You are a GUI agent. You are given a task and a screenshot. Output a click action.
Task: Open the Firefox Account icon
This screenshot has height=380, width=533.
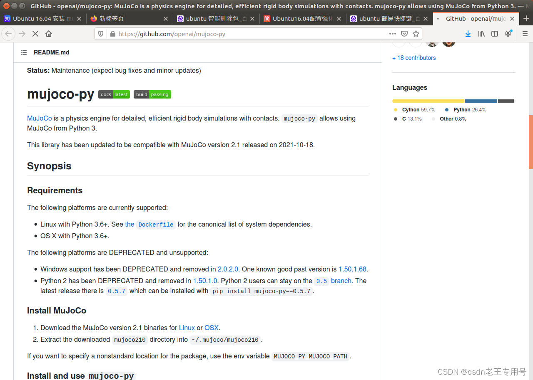tap(508, 34)
